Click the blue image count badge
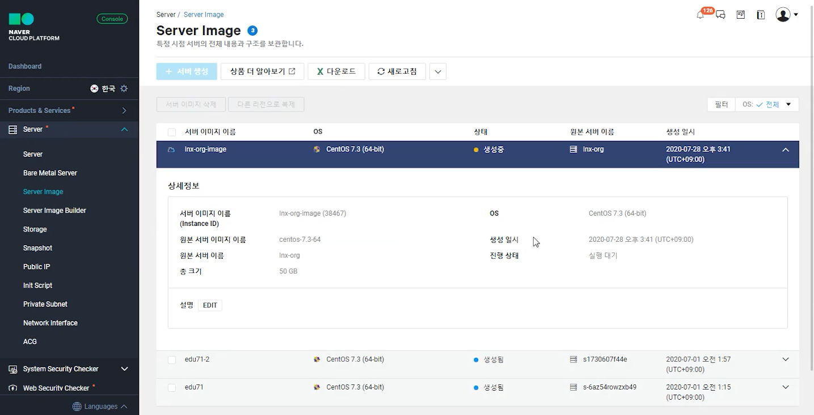 pyautogui.click(x=252, y=31)
